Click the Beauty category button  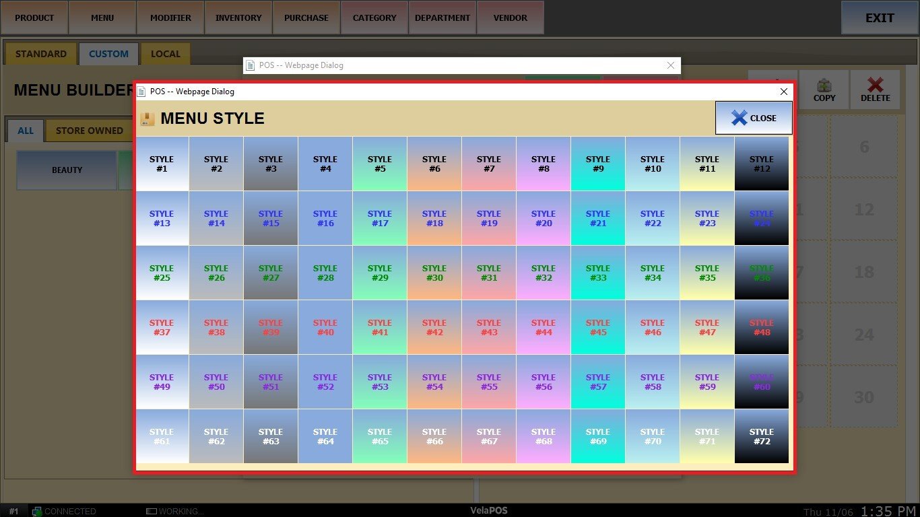67,170
